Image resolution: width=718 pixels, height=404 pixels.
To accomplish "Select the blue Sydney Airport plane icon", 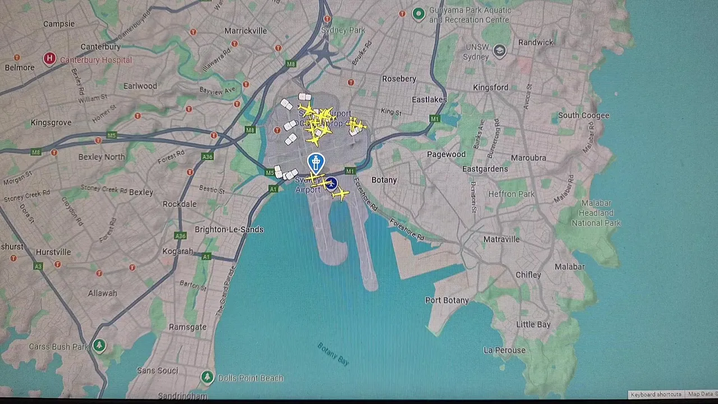I will (x=331, y=183).
